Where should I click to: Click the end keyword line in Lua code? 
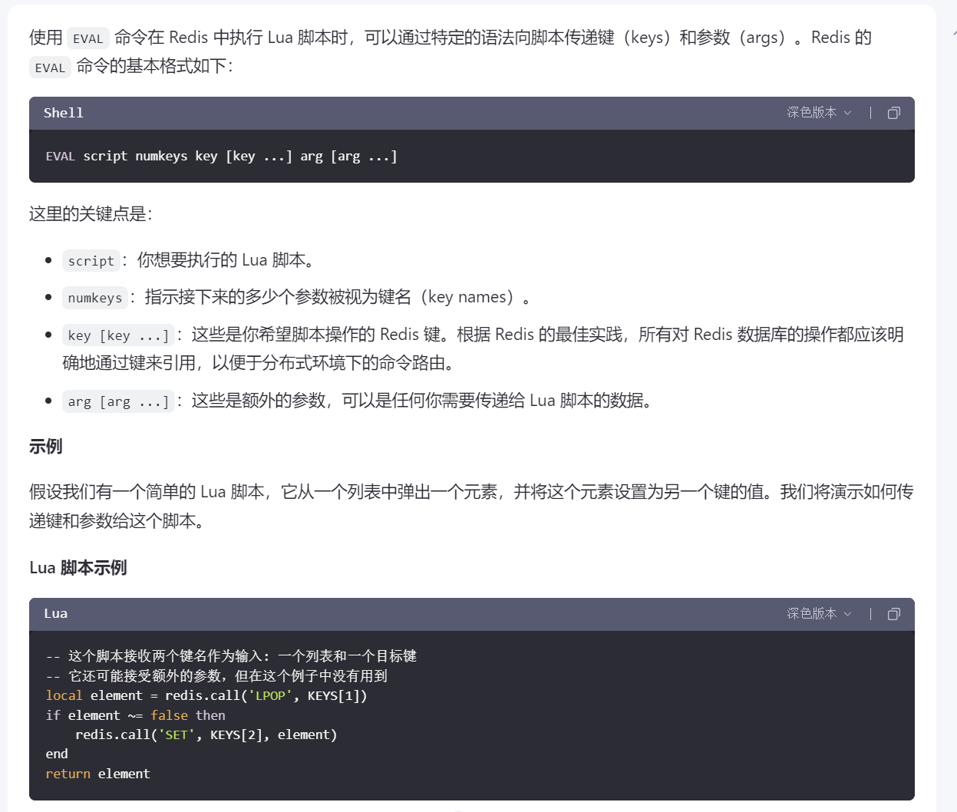tap(57, 754)
